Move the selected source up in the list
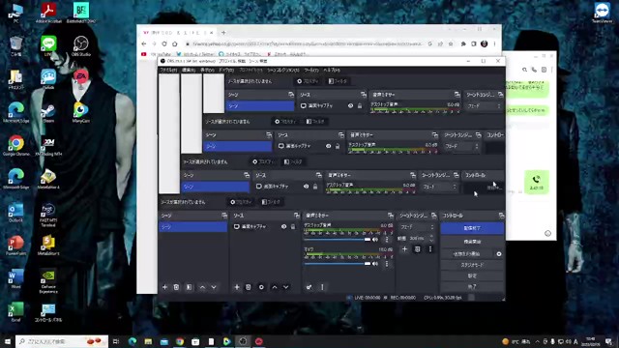 pyautogui.click(x=275, y=287)
